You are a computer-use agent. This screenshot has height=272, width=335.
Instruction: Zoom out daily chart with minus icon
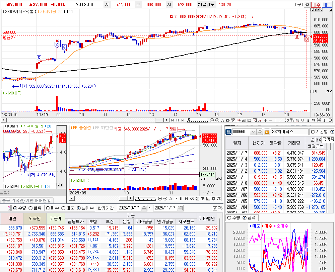[160, 199]
